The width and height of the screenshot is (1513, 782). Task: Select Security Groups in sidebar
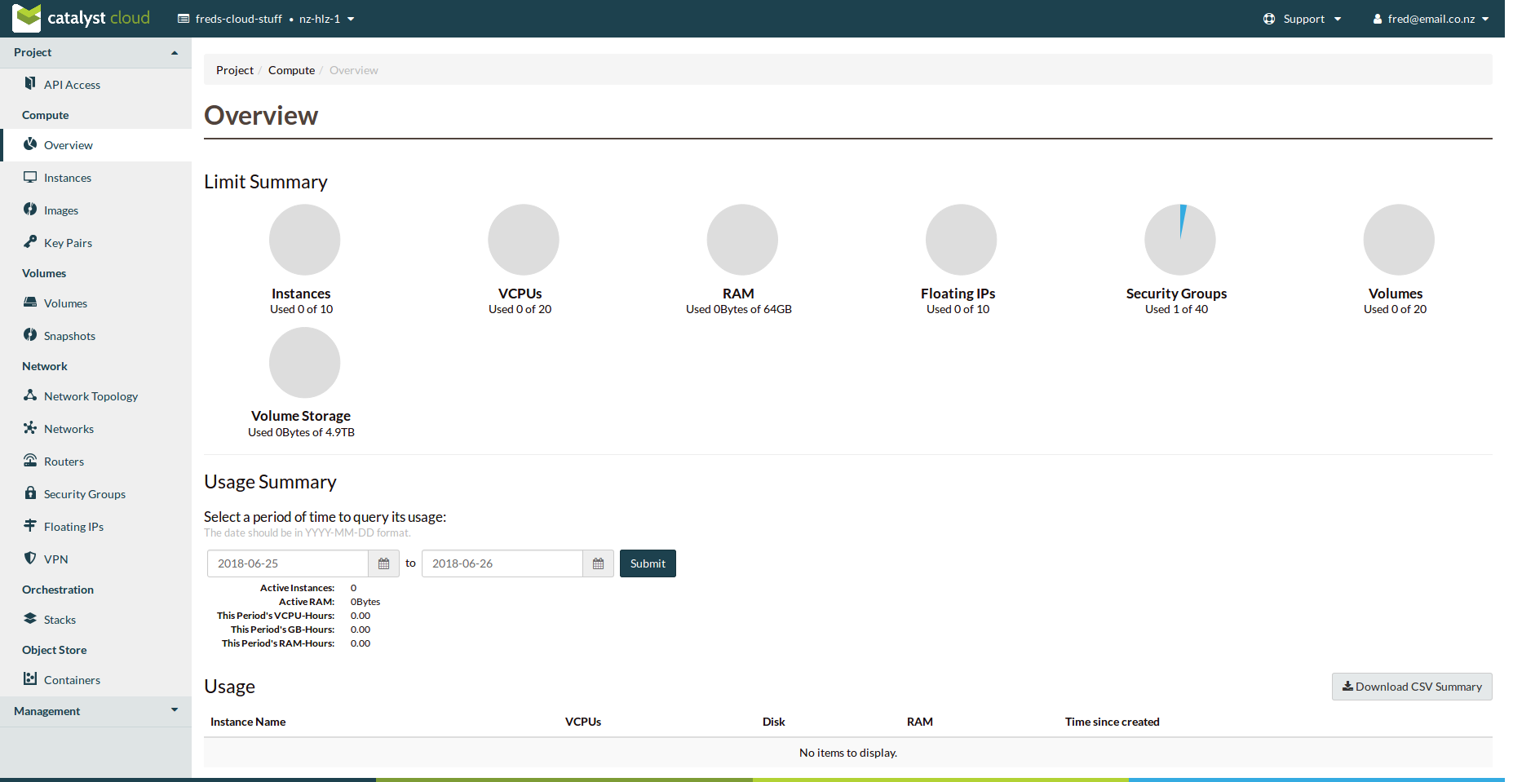click(84, 494)
